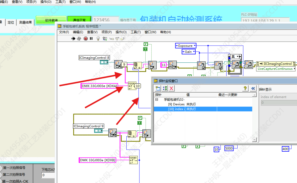Click the new probe icon in probe window
297x183 pixels.
pyautogui.click(x=158, y=88)
